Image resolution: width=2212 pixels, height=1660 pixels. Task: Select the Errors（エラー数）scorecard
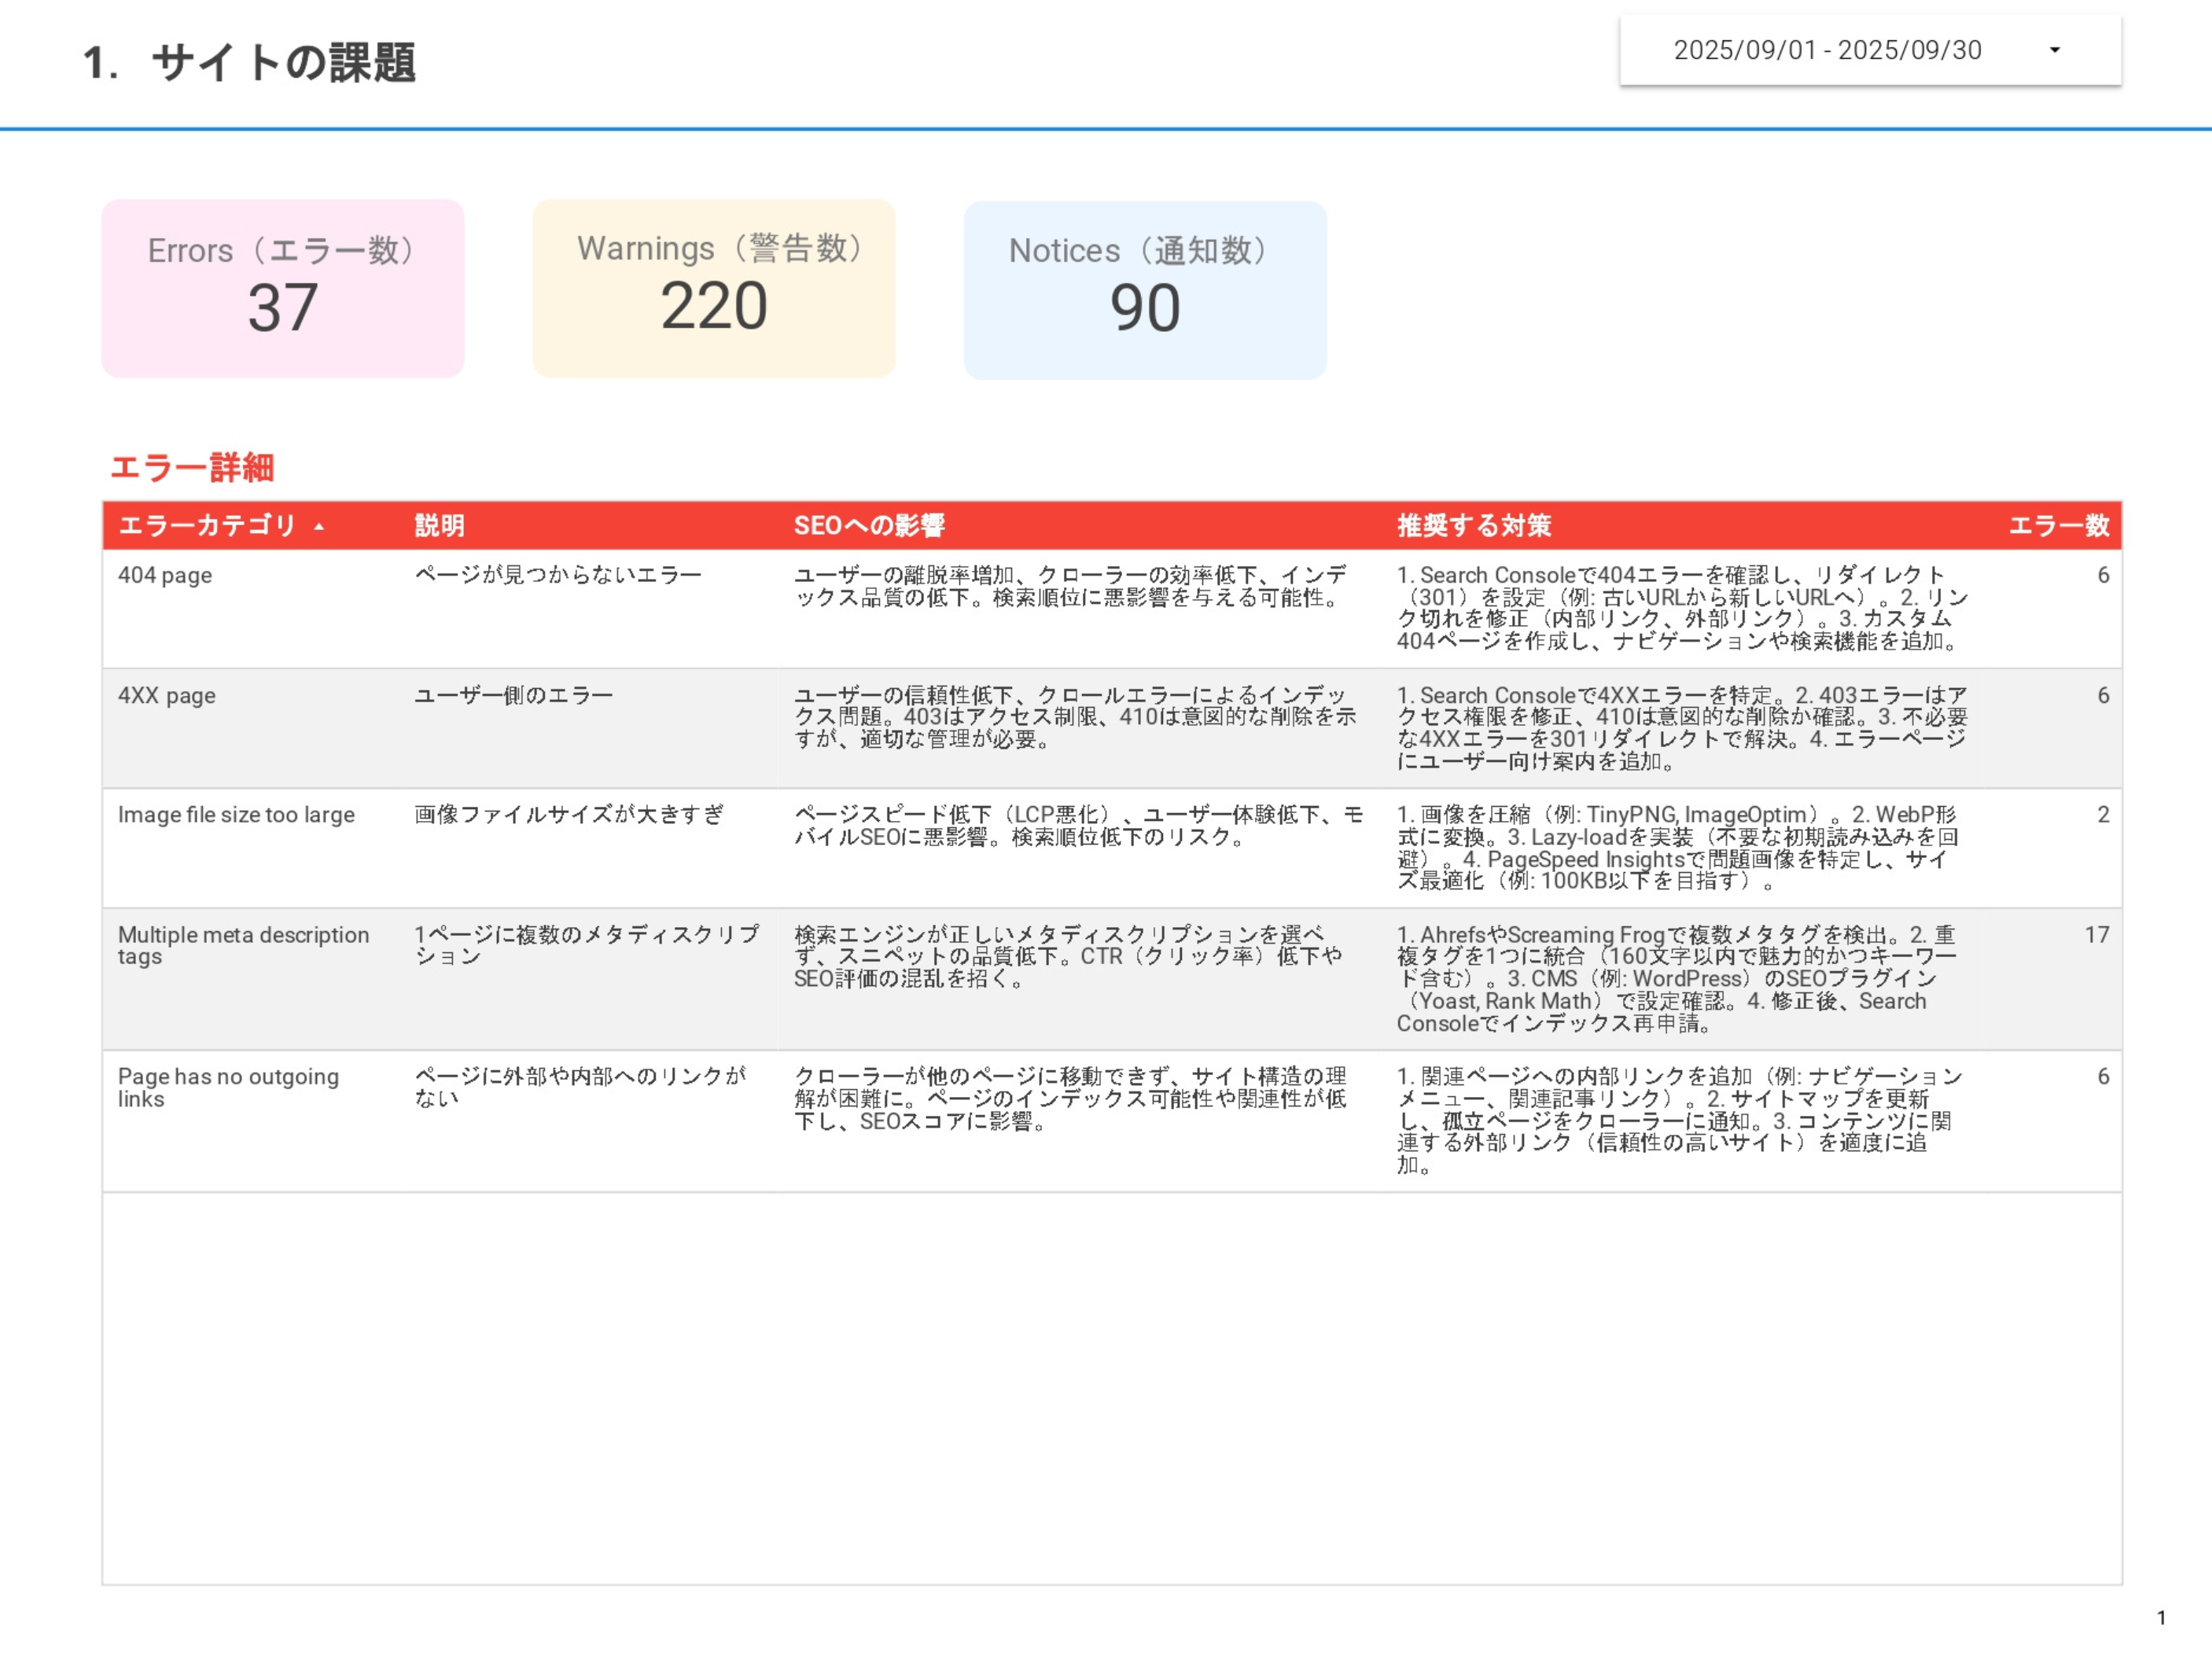click(283, 289)
